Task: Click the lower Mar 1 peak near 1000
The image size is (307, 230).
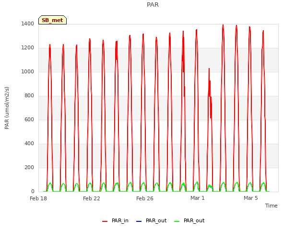Action: (x=209, y=69)
